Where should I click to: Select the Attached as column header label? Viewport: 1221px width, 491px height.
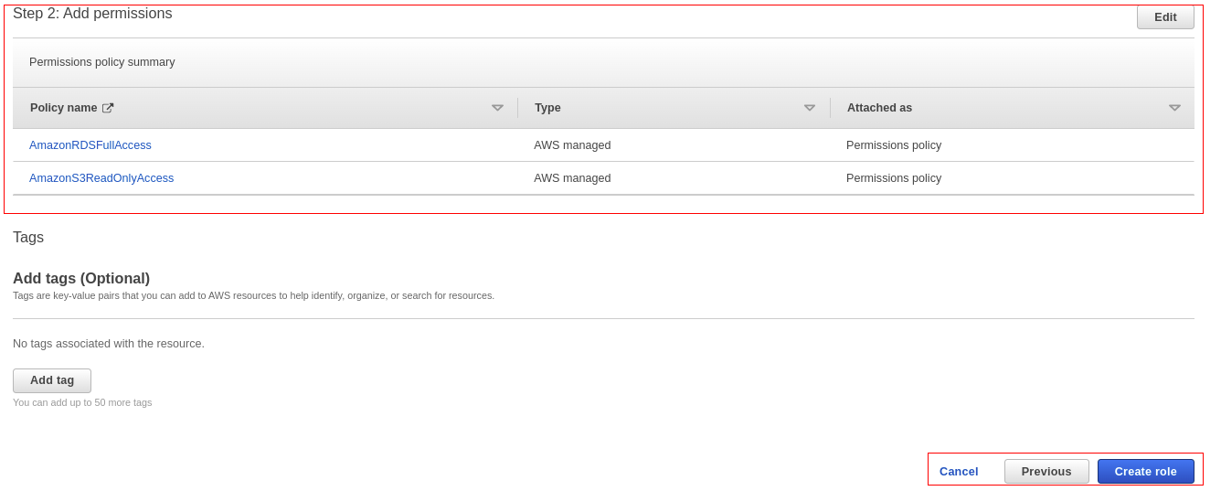[x=879, y=108]
